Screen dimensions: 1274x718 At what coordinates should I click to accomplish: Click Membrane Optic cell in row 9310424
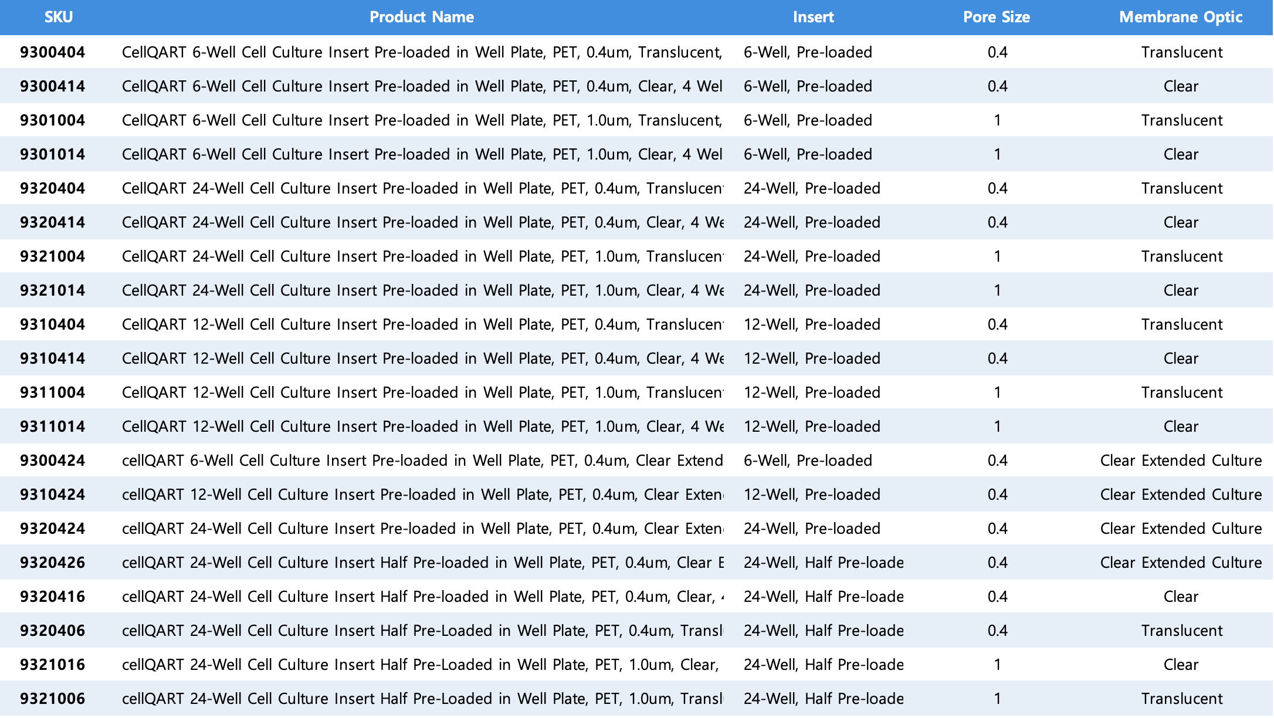pyautogui.click(x=1181, y=495)
